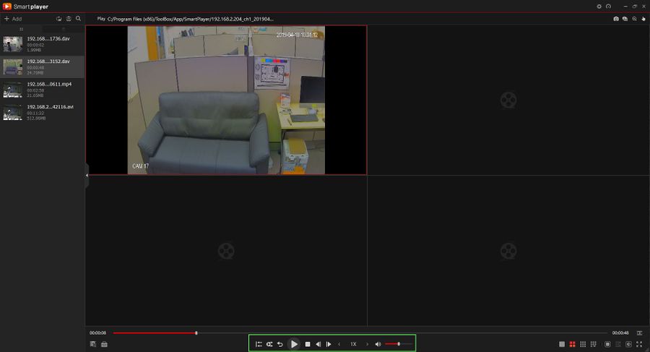Select the 192.168....0611.mp4 file

[x=42, y=90]
